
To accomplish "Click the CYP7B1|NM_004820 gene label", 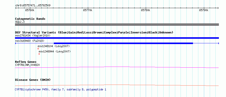I will point(27,65).
